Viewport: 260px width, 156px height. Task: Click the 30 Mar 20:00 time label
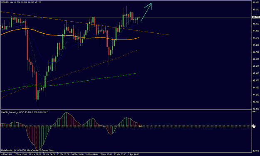[x=120, y=154]
